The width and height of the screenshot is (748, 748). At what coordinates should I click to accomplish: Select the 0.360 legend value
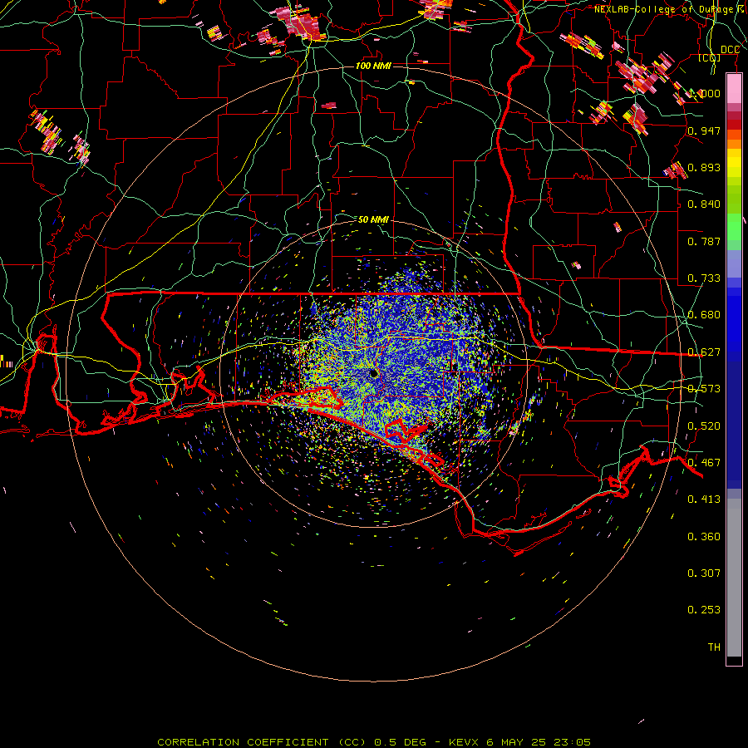(704, 537)
